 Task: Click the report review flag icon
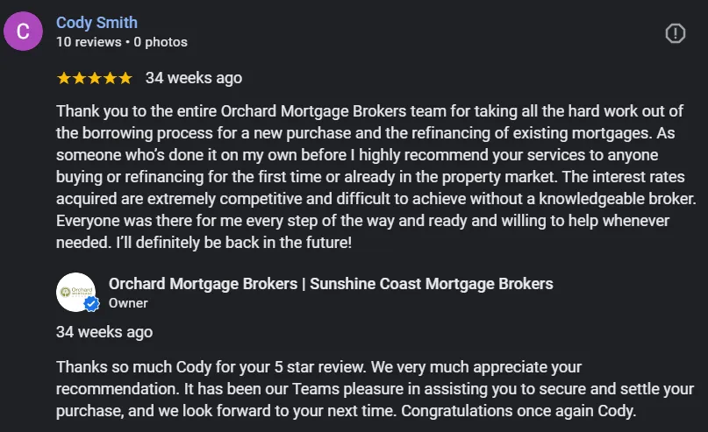coord(675,33)
